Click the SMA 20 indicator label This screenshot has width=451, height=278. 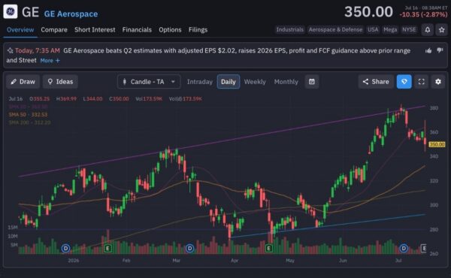point(29,107)
